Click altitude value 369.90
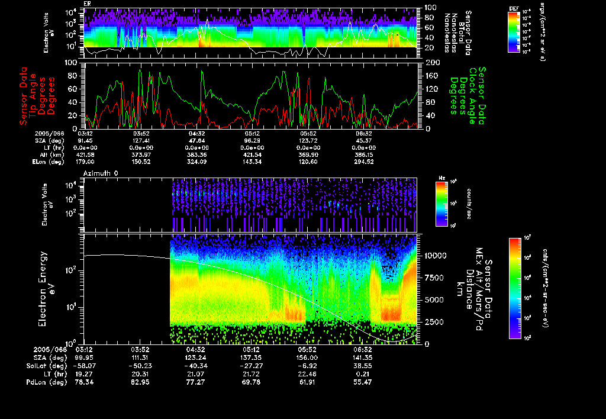Screen dimensions: 606x419 [308, 155]
